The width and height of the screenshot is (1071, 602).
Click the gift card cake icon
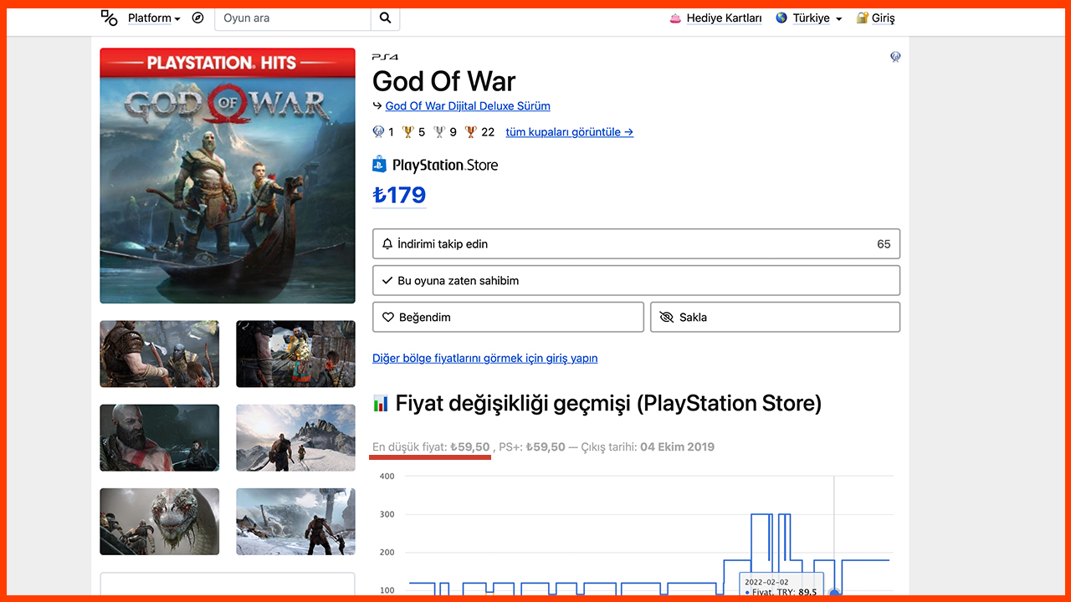(675, 18)
